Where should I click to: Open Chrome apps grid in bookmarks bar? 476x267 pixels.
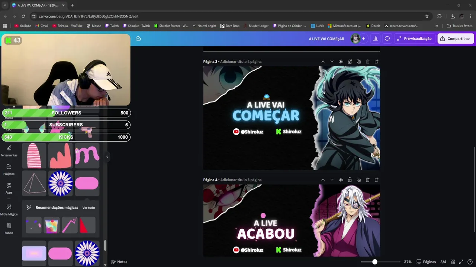5,26
